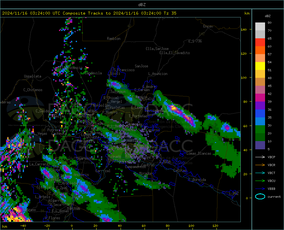
Task: Click the Villavicencio map label
Action: point(70,68)
